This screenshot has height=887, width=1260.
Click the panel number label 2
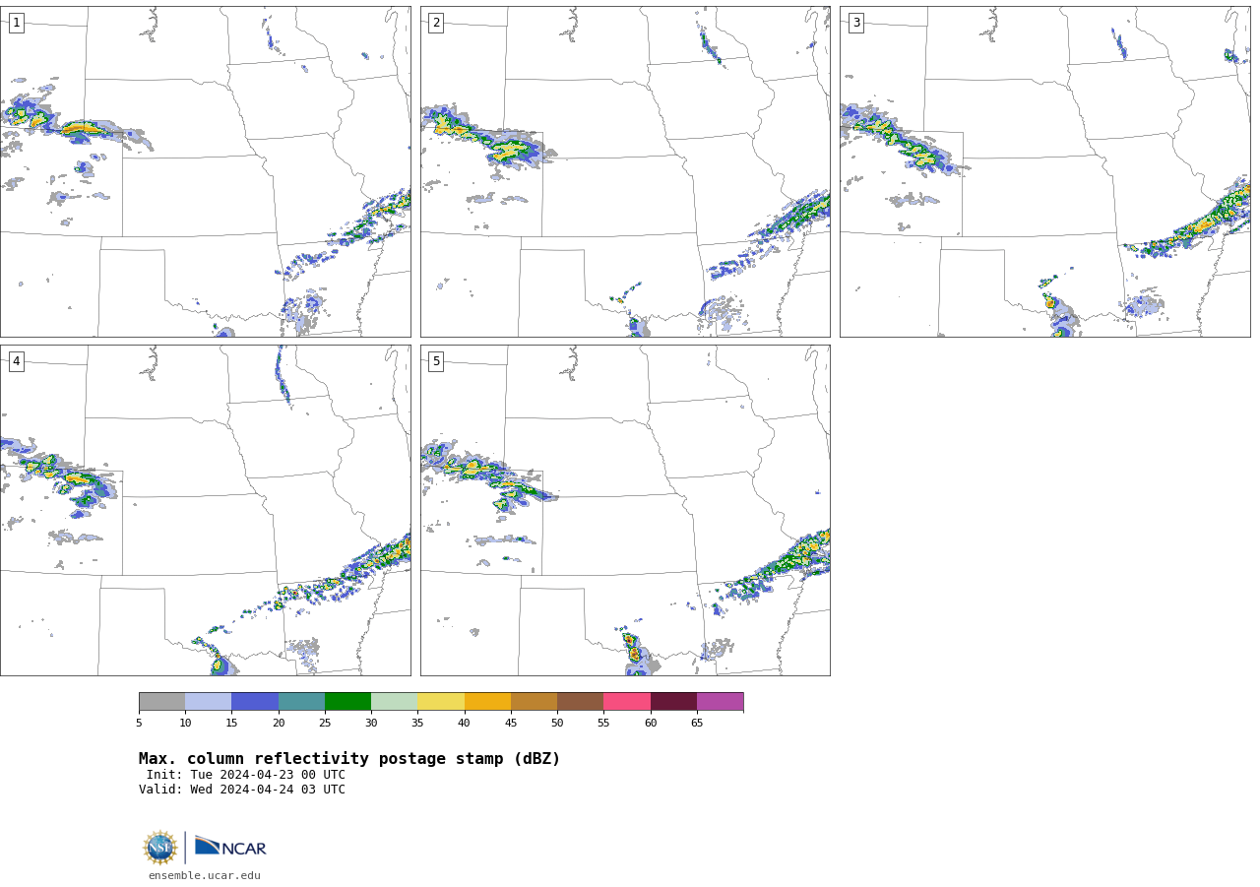pos(436,23)
